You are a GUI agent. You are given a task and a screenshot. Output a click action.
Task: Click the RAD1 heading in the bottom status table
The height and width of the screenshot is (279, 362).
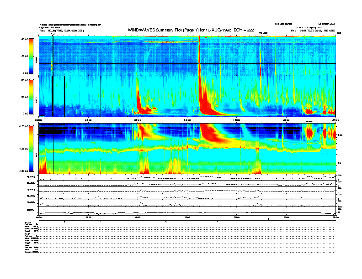(x=27, y=234)
